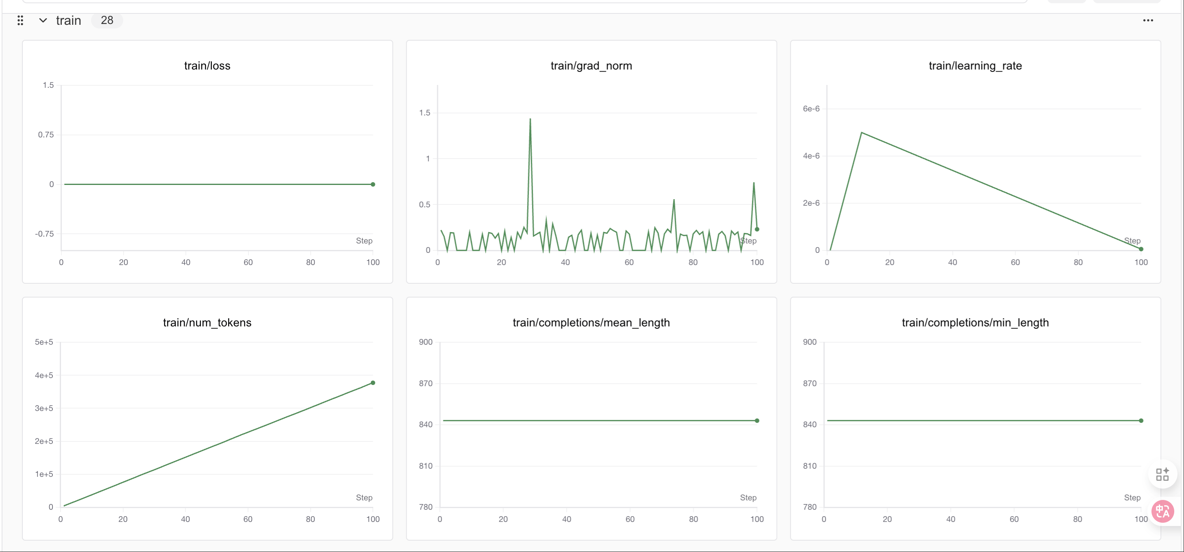This screenshot has height=552, width=1184.
Task: Click the search field at top edge
Action: [524, 1]
